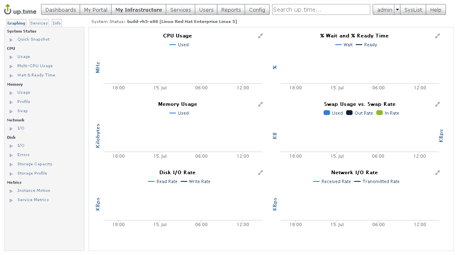Click arrow icon beside Quick Snapshot
The image size is (458, 255).
[x=11, y=40]
